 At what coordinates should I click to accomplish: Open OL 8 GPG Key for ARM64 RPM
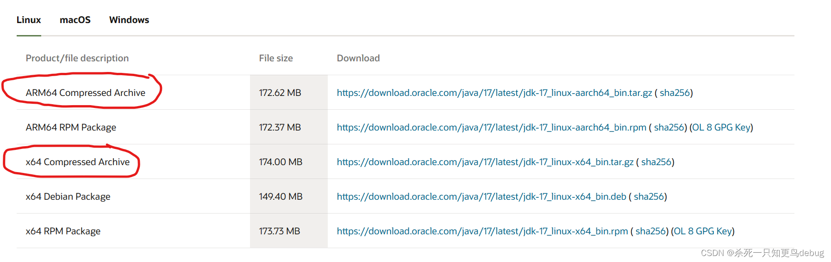(721, 127)
